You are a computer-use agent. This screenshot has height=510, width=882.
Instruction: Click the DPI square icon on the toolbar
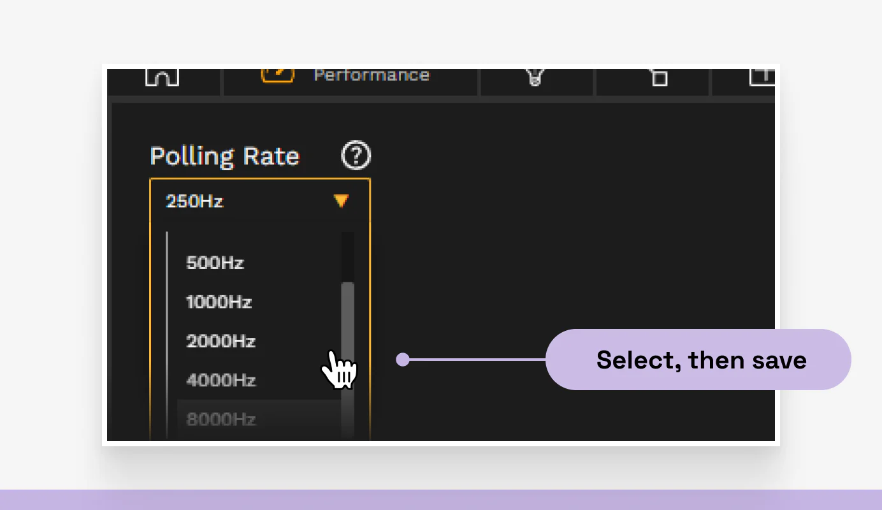(660, 78)
